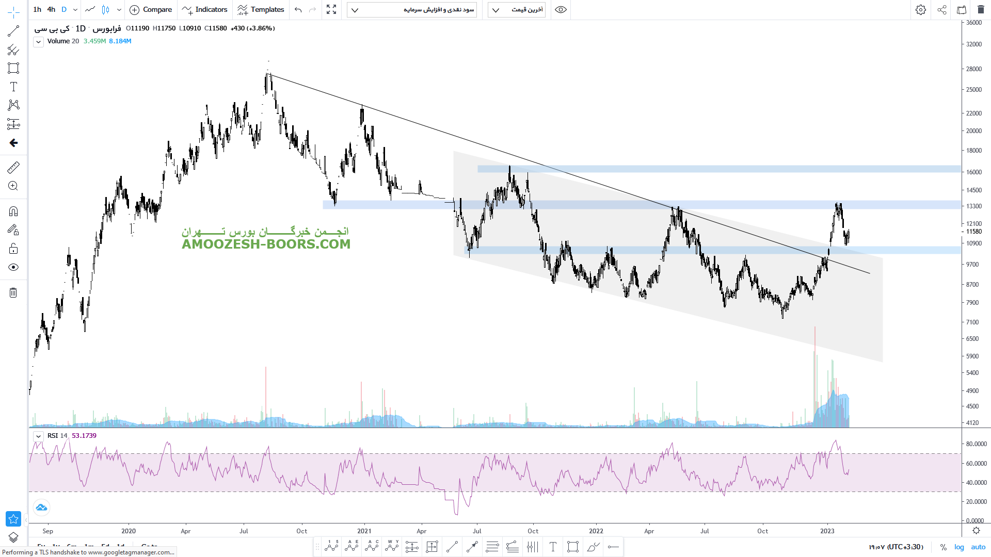Screen dimensions: 991x557
Task: Click the undo arrow in the toolbar
Action: 298,10
